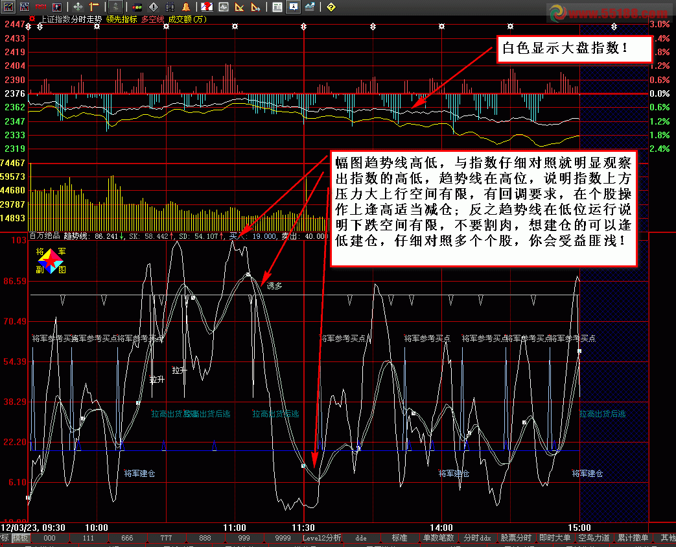The width and height of the screenshot is (676, 547).
Task: Click the 0.0% percentage axis label
Action: 660,93
